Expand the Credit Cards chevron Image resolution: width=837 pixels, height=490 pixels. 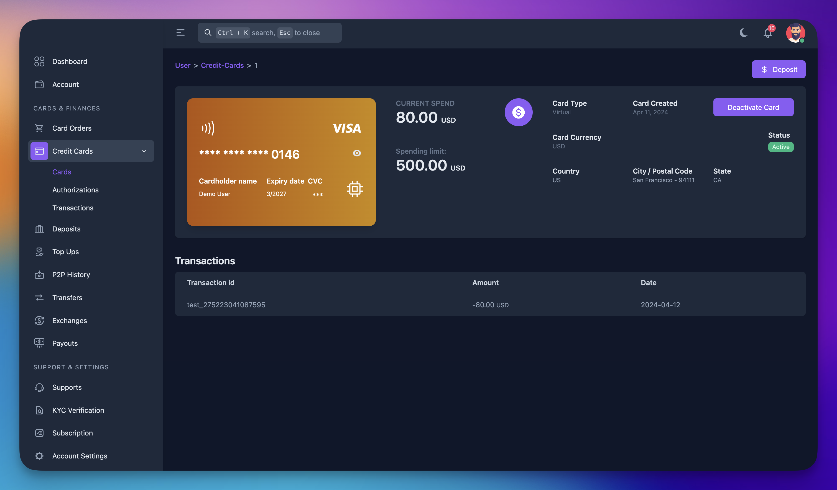coord(144,151)
